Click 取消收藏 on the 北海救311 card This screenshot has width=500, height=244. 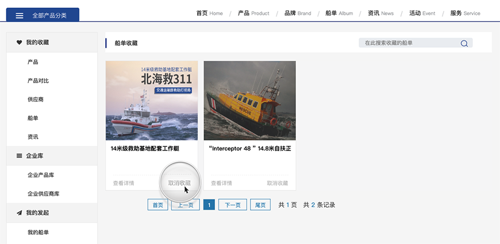pos(179,183)
